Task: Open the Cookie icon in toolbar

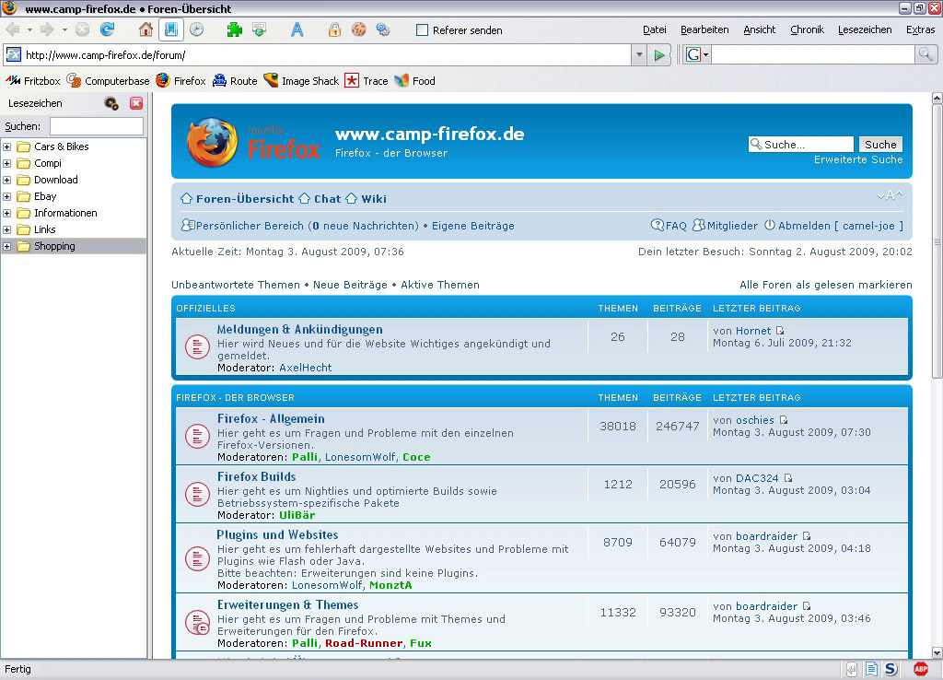Action: click(359, 29)
